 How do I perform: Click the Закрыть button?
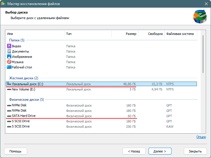click(195, 151)
